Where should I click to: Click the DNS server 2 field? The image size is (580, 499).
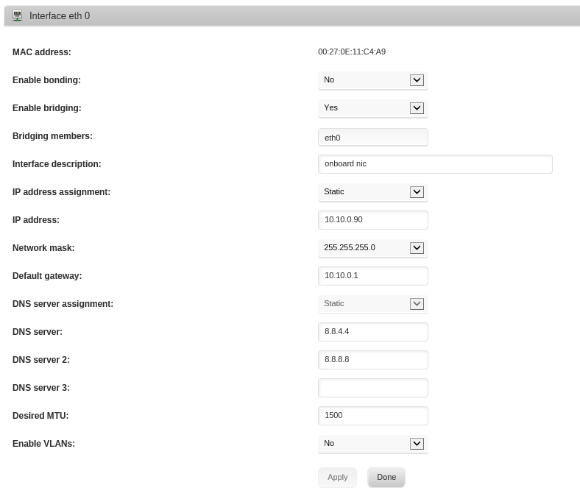pyautogui.click(x=373, y=360)
